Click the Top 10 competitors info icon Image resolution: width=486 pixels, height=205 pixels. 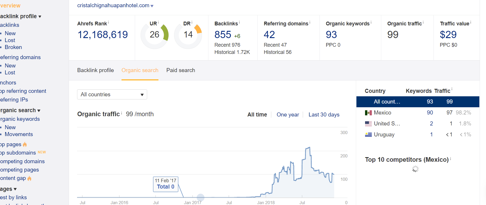[451, 159]
